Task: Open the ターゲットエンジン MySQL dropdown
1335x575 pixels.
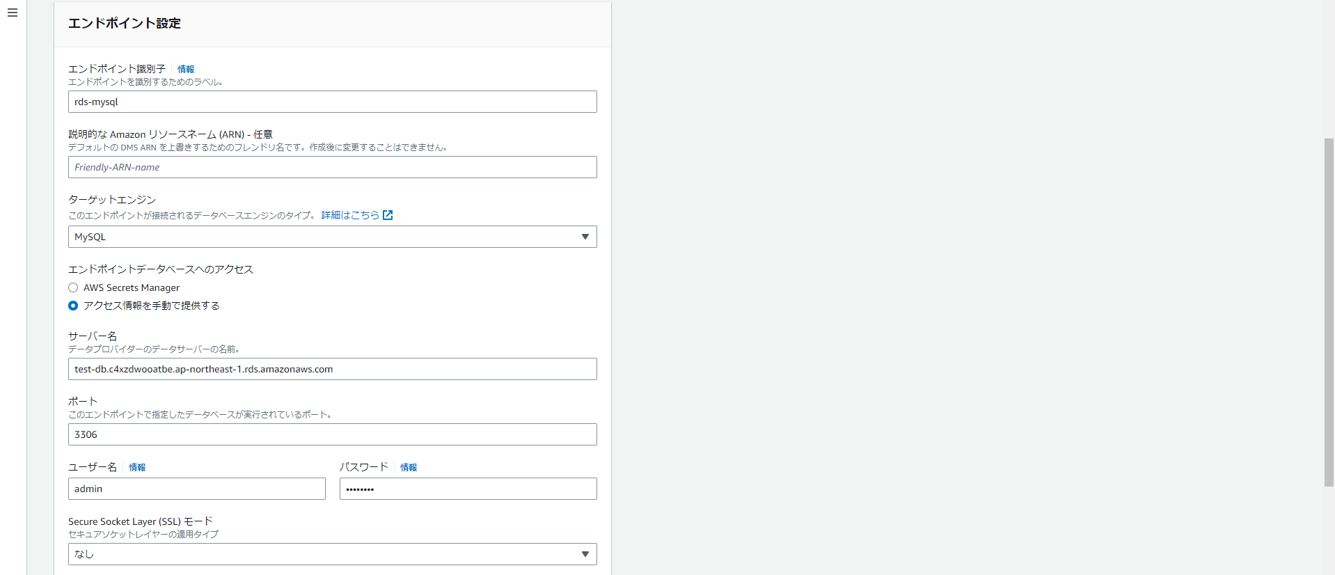Action: [333, 237]
